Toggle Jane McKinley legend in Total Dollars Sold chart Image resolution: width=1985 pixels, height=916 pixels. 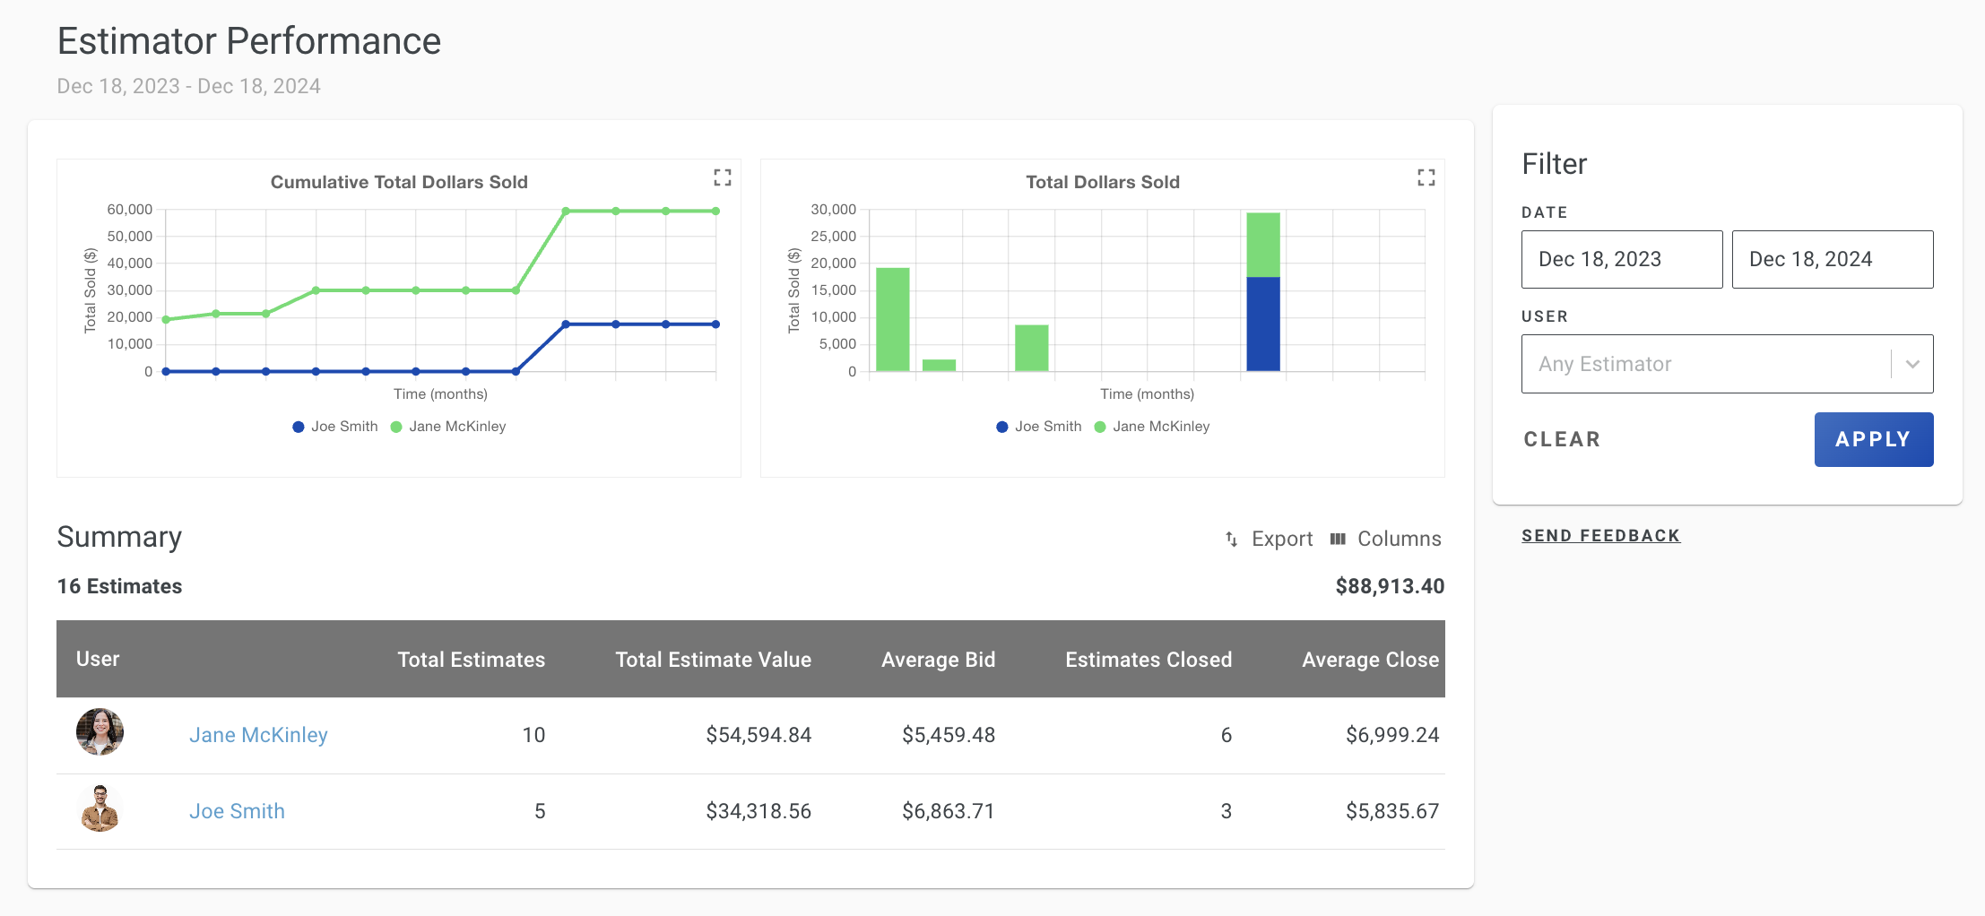click(x=1152, y=427)
